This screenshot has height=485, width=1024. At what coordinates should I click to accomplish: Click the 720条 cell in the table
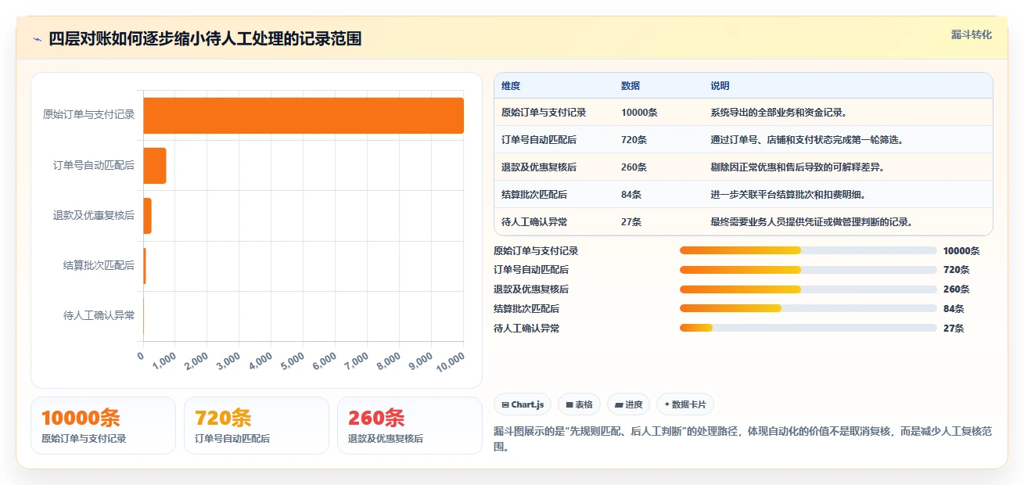[634, 140]
